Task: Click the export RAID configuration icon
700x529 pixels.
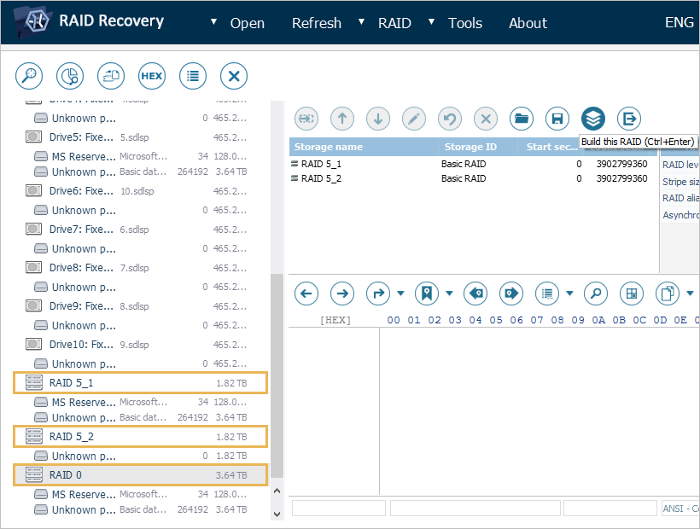Action: [629, 119]
